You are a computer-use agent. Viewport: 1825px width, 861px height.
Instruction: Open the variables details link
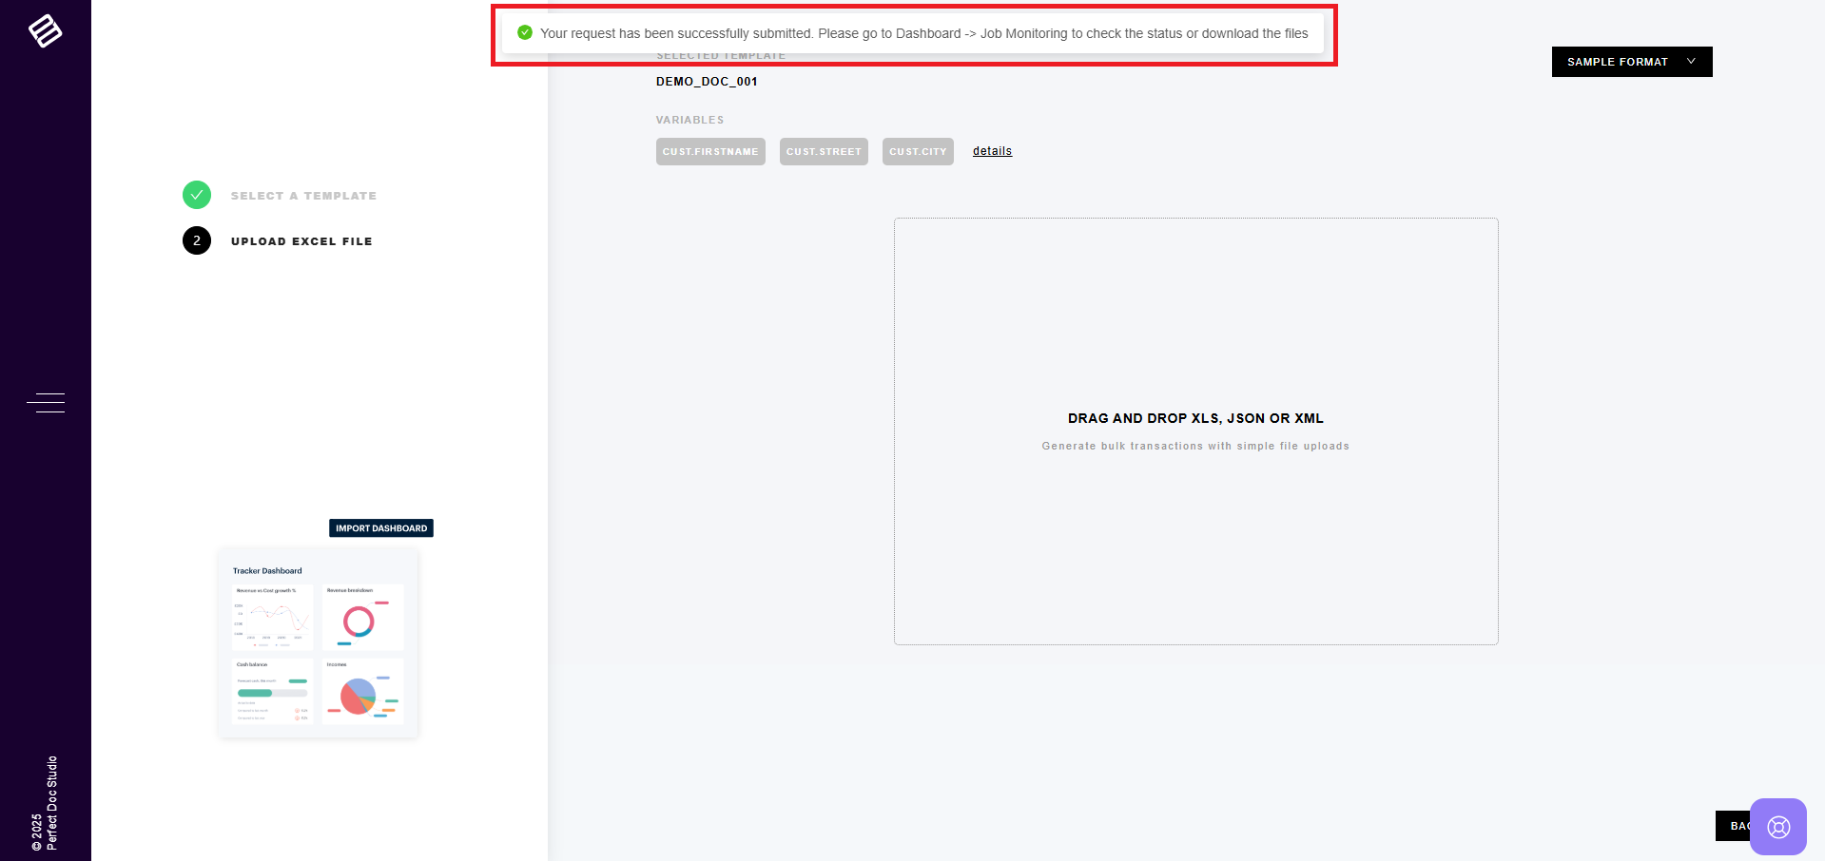(x=992, y=151)
